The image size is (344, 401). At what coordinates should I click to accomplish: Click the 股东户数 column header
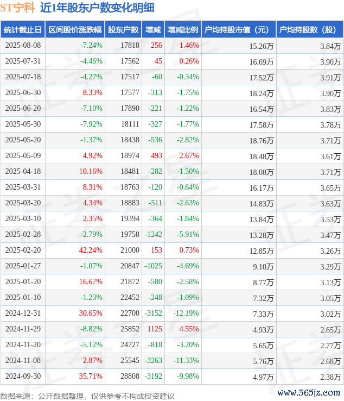[123, 30]
